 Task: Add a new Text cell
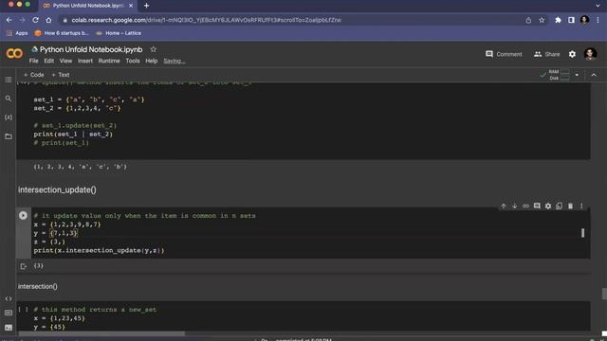pos(61,75)
